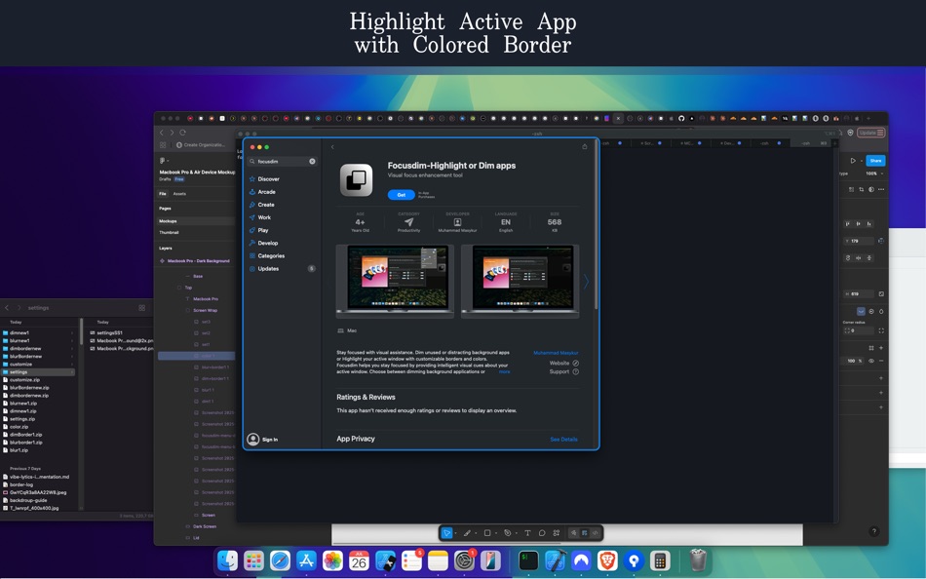Select Comment tool in Figma toolbar
This screenshot has height=579, width=926.
[542, 533]
